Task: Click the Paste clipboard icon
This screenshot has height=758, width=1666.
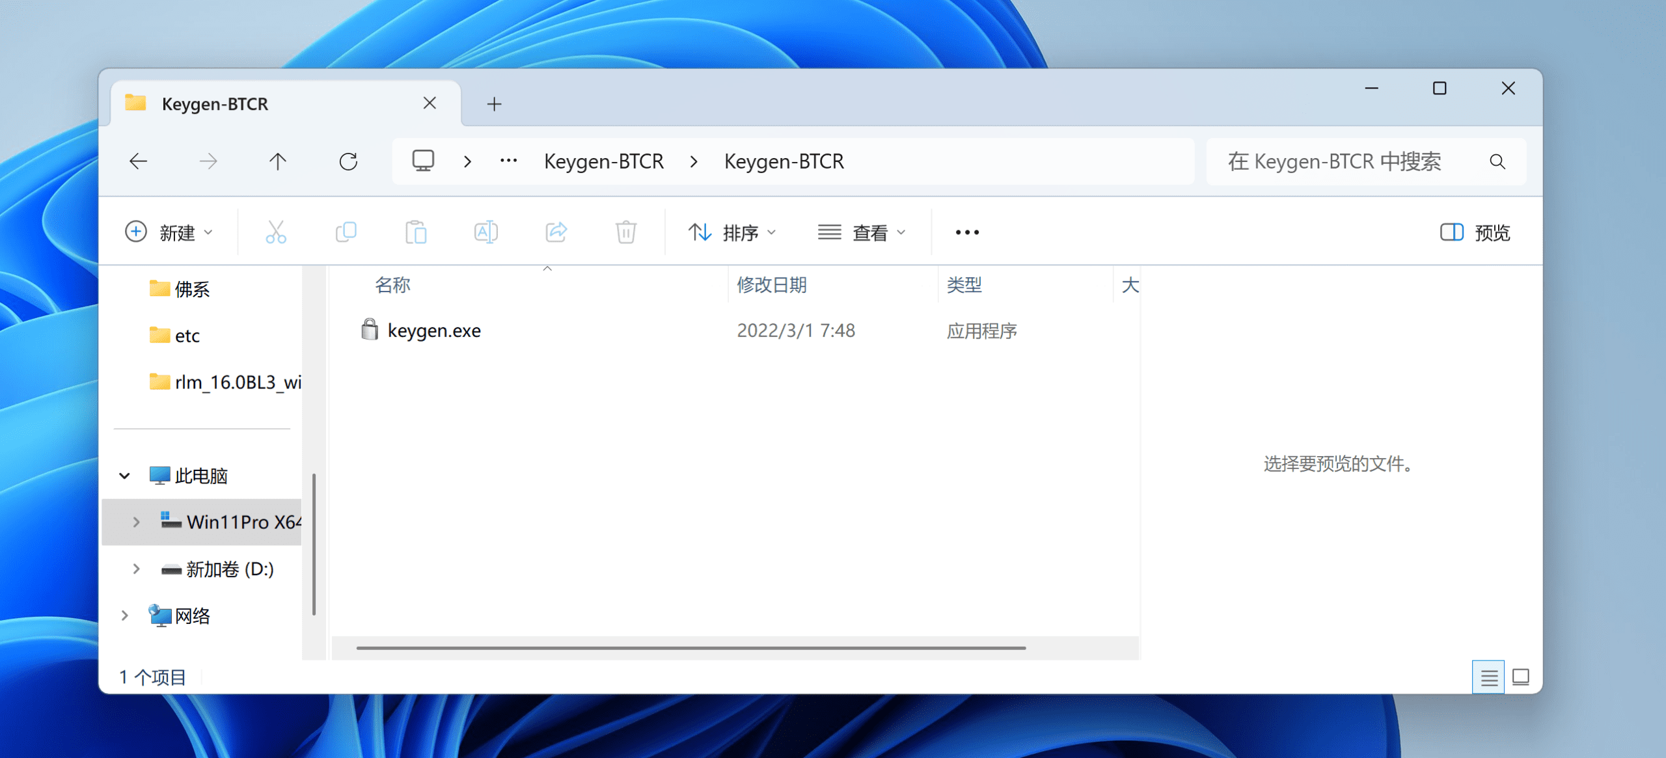Action: tap(416, 232)
